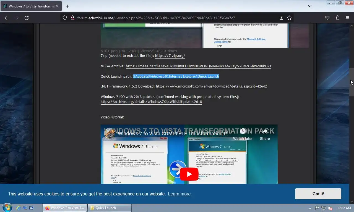Open the Extensions puzzle menu
The image size is (354, 212).
(x=337, y=18)
